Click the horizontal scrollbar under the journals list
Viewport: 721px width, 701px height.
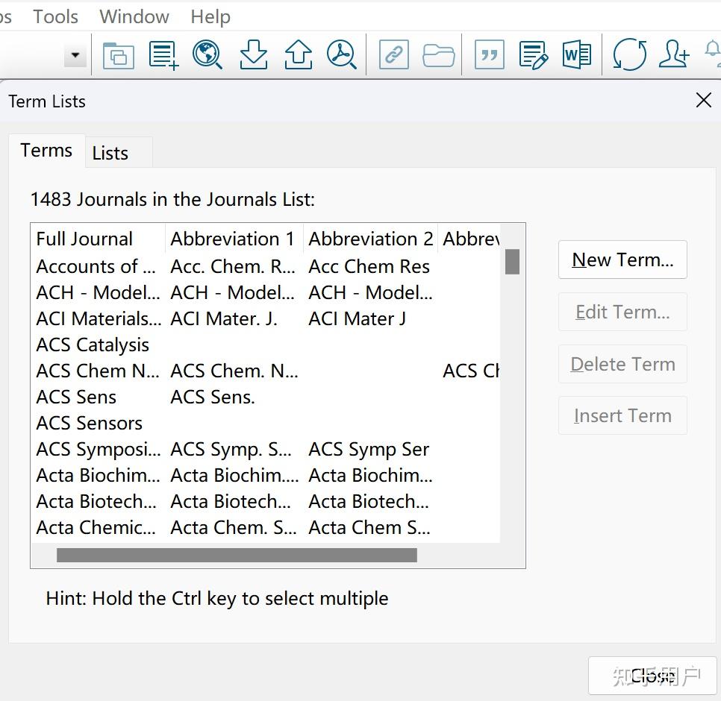click(237, 556)
